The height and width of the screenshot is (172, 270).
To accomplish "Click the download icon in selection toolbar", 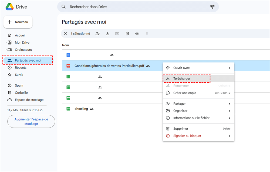I will tap(107, 34).
